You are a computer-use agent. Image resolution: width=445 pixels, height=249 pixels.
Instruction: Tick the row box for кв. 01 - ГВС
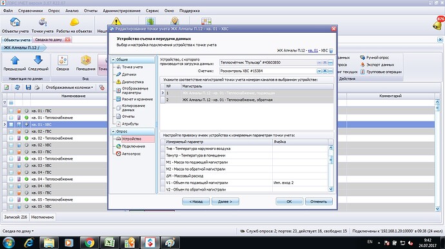tap(11, 111)
